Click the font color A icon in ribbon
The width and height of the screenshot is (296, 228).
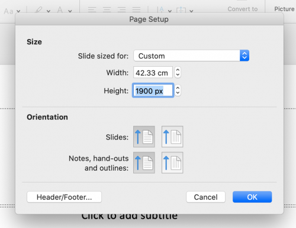60,10
